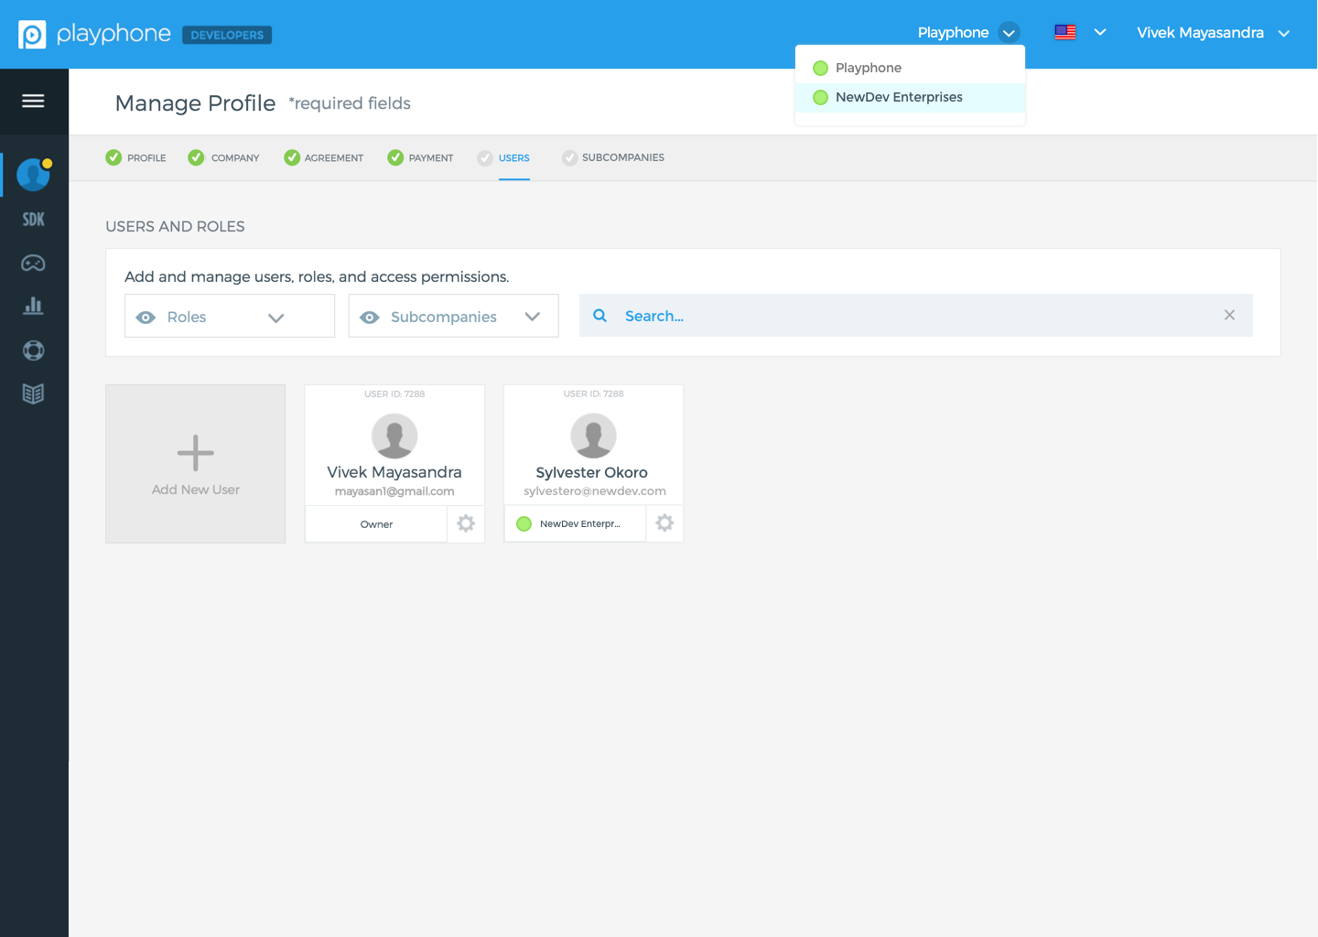Viewport: 1318px width, 937px height.
Task: Click the DEVELOPERS badge in header
Action: click(227, 35)
